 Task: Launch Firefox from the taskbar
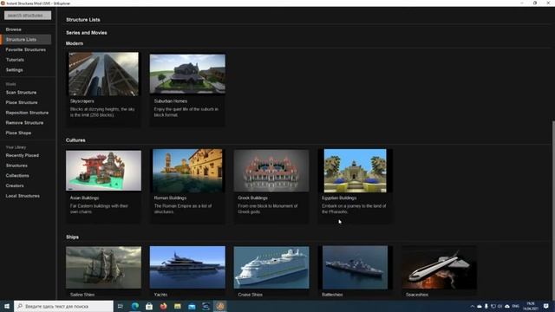(163, 306)
